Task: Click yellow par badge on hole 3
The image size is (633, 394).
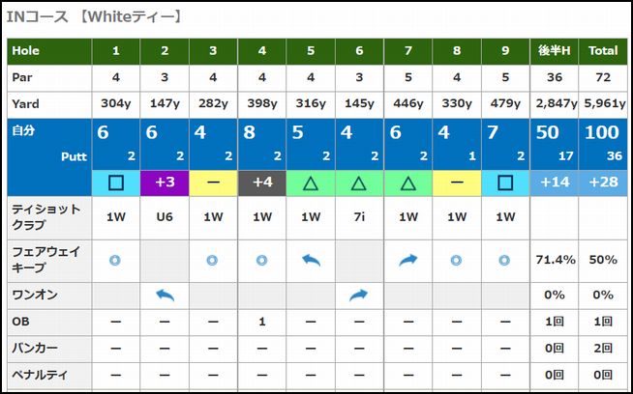Action: coord(213,181)
